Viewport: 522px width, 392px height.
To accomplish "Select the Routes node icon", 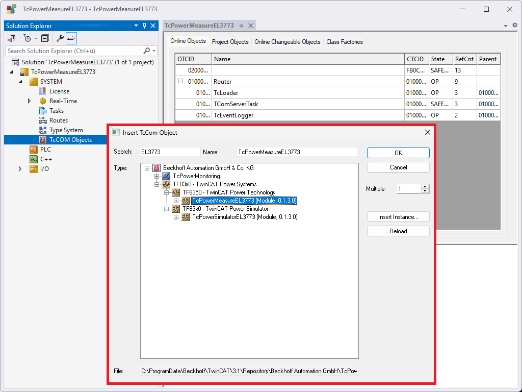I will tap(43, 120).
